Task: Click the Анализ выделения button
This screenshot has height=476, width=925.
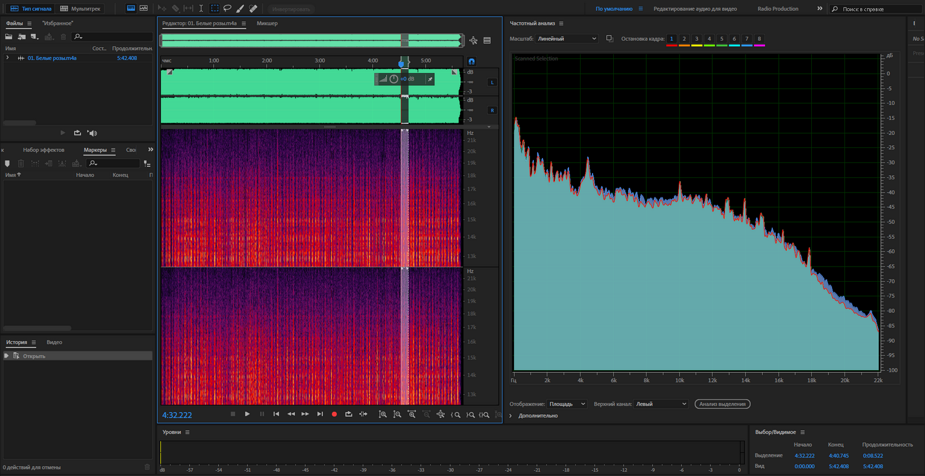Action: click(722, 404)
